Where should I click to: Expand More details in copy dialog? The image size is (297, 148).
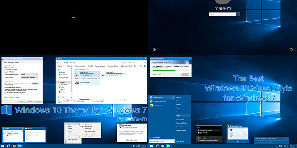click(157, 75)
